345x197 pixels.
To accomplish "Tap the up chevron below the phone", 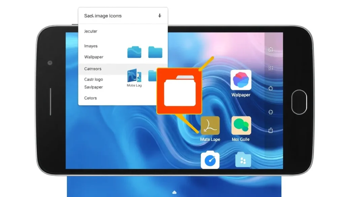I will tap(174, 192).
